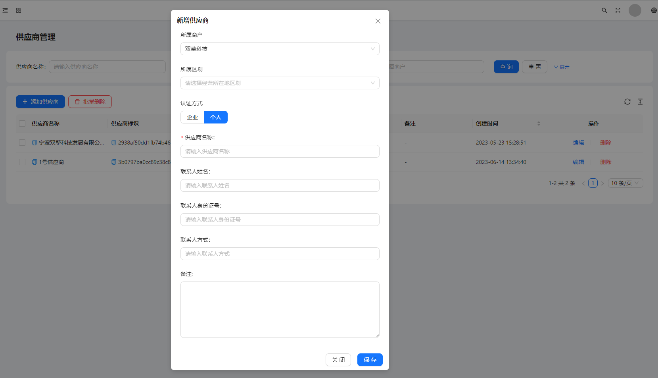Click the 供应商标识 column header

pos(125,123)
